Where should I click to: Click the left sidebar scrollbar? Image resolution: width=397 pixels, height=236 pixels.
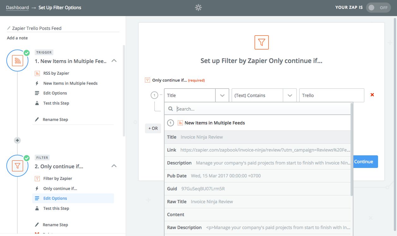[x=124, y=91]
